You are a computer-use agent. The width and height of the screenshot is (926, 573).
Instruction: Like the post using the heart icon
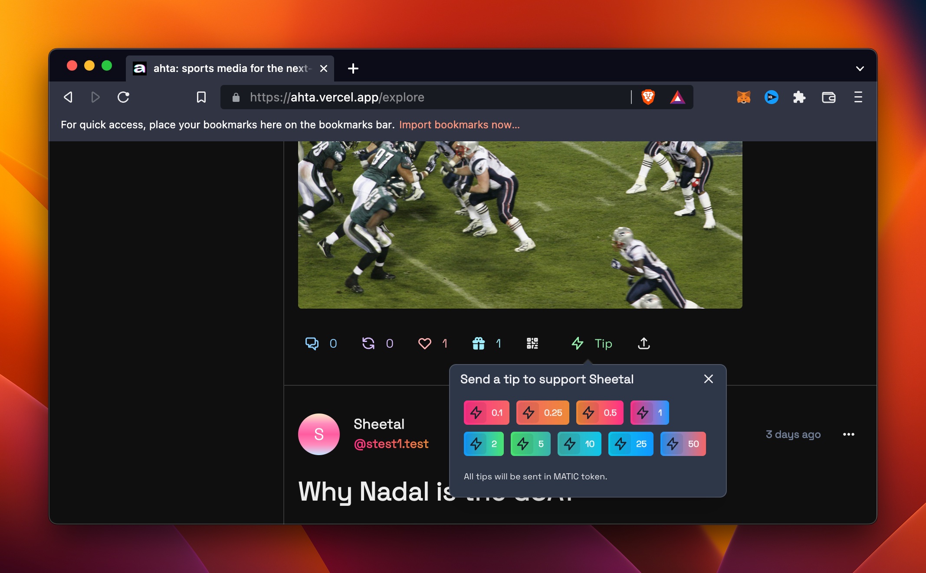click(x=425, y=343)
